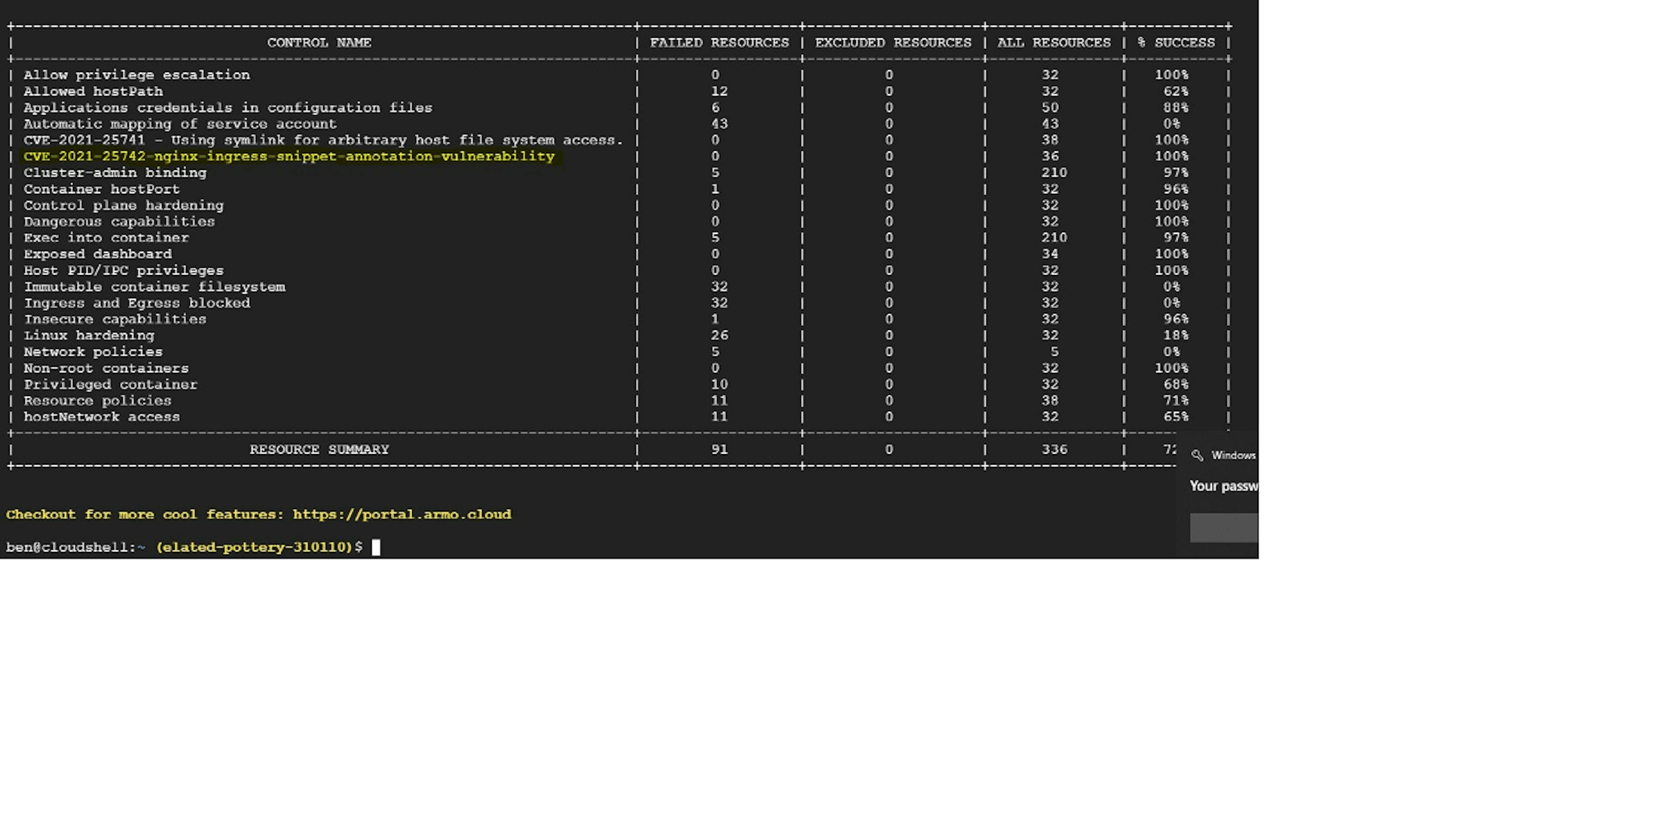
Task: Select 'Insecure capabilities' control name
Action: tap(115, 319)
